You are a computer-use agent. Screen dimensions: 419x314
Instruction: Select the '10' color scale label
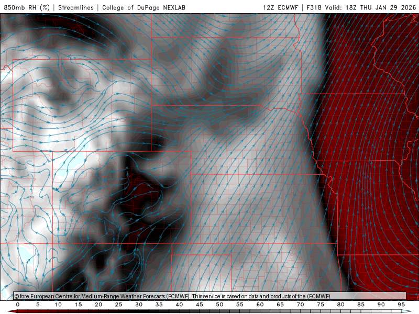pos(58,305)
